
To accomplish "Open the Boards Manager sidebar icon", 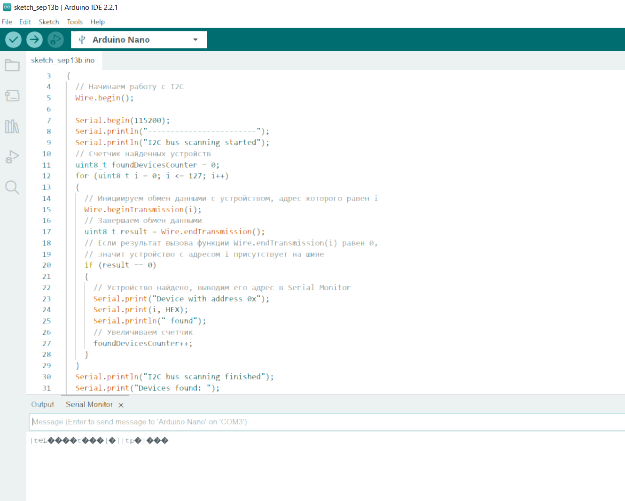I will coord(12,96).
